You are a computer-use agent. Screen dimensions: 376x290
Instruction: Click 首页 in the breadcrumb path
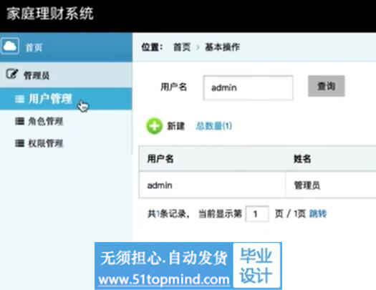182,47
